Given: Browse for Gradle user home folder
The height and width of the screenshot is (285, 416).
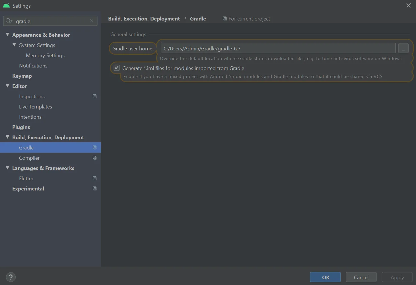Looking at the screenshot, I should pos(403,48).
